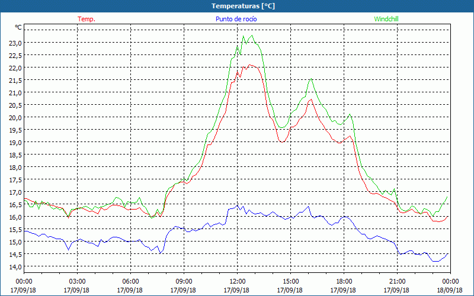Click the 19,0 y-axis value
Viewport: 474px width, 296px height.
[x=15, y=142]
